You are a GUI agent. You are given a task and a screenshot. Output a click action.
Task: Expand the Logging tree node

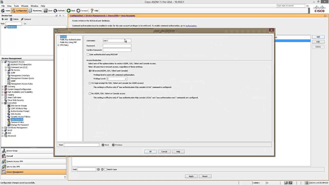(3, 95)
